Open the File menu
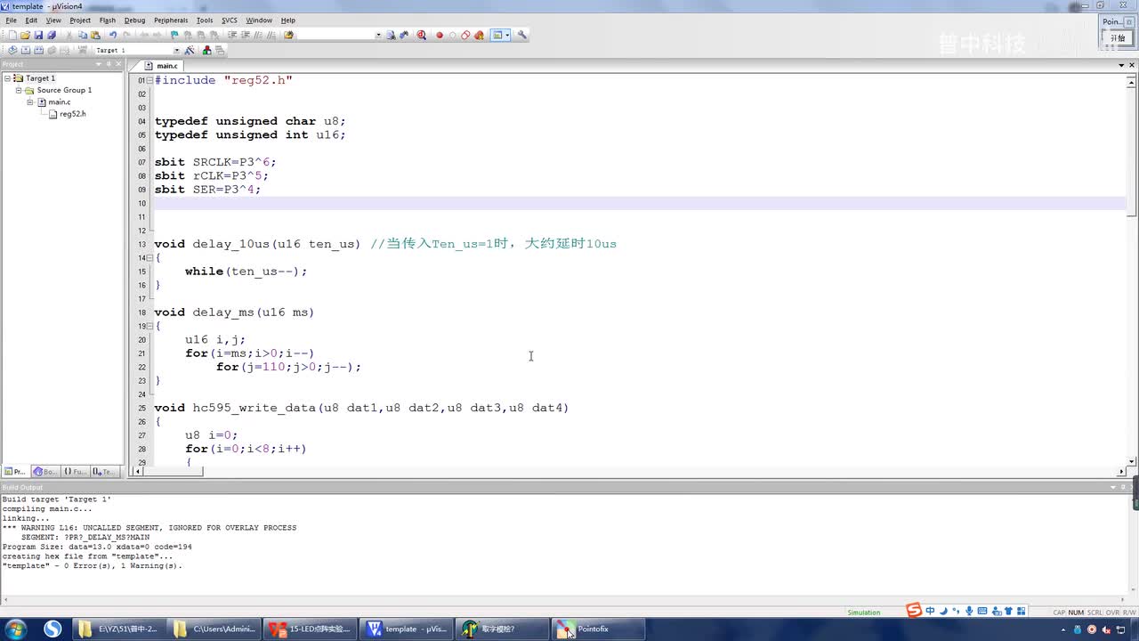Screen dimensions: 1139x641 [12, 20]
